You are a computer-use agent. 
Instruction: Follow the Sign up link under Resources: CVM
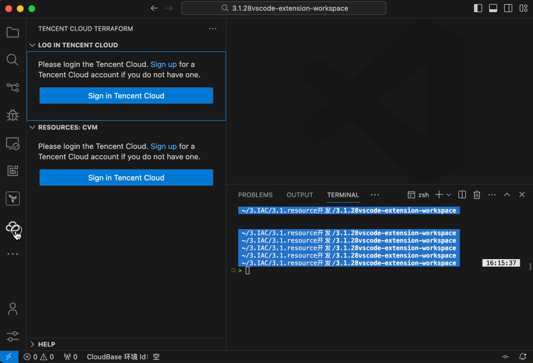(x=164, y=146)
